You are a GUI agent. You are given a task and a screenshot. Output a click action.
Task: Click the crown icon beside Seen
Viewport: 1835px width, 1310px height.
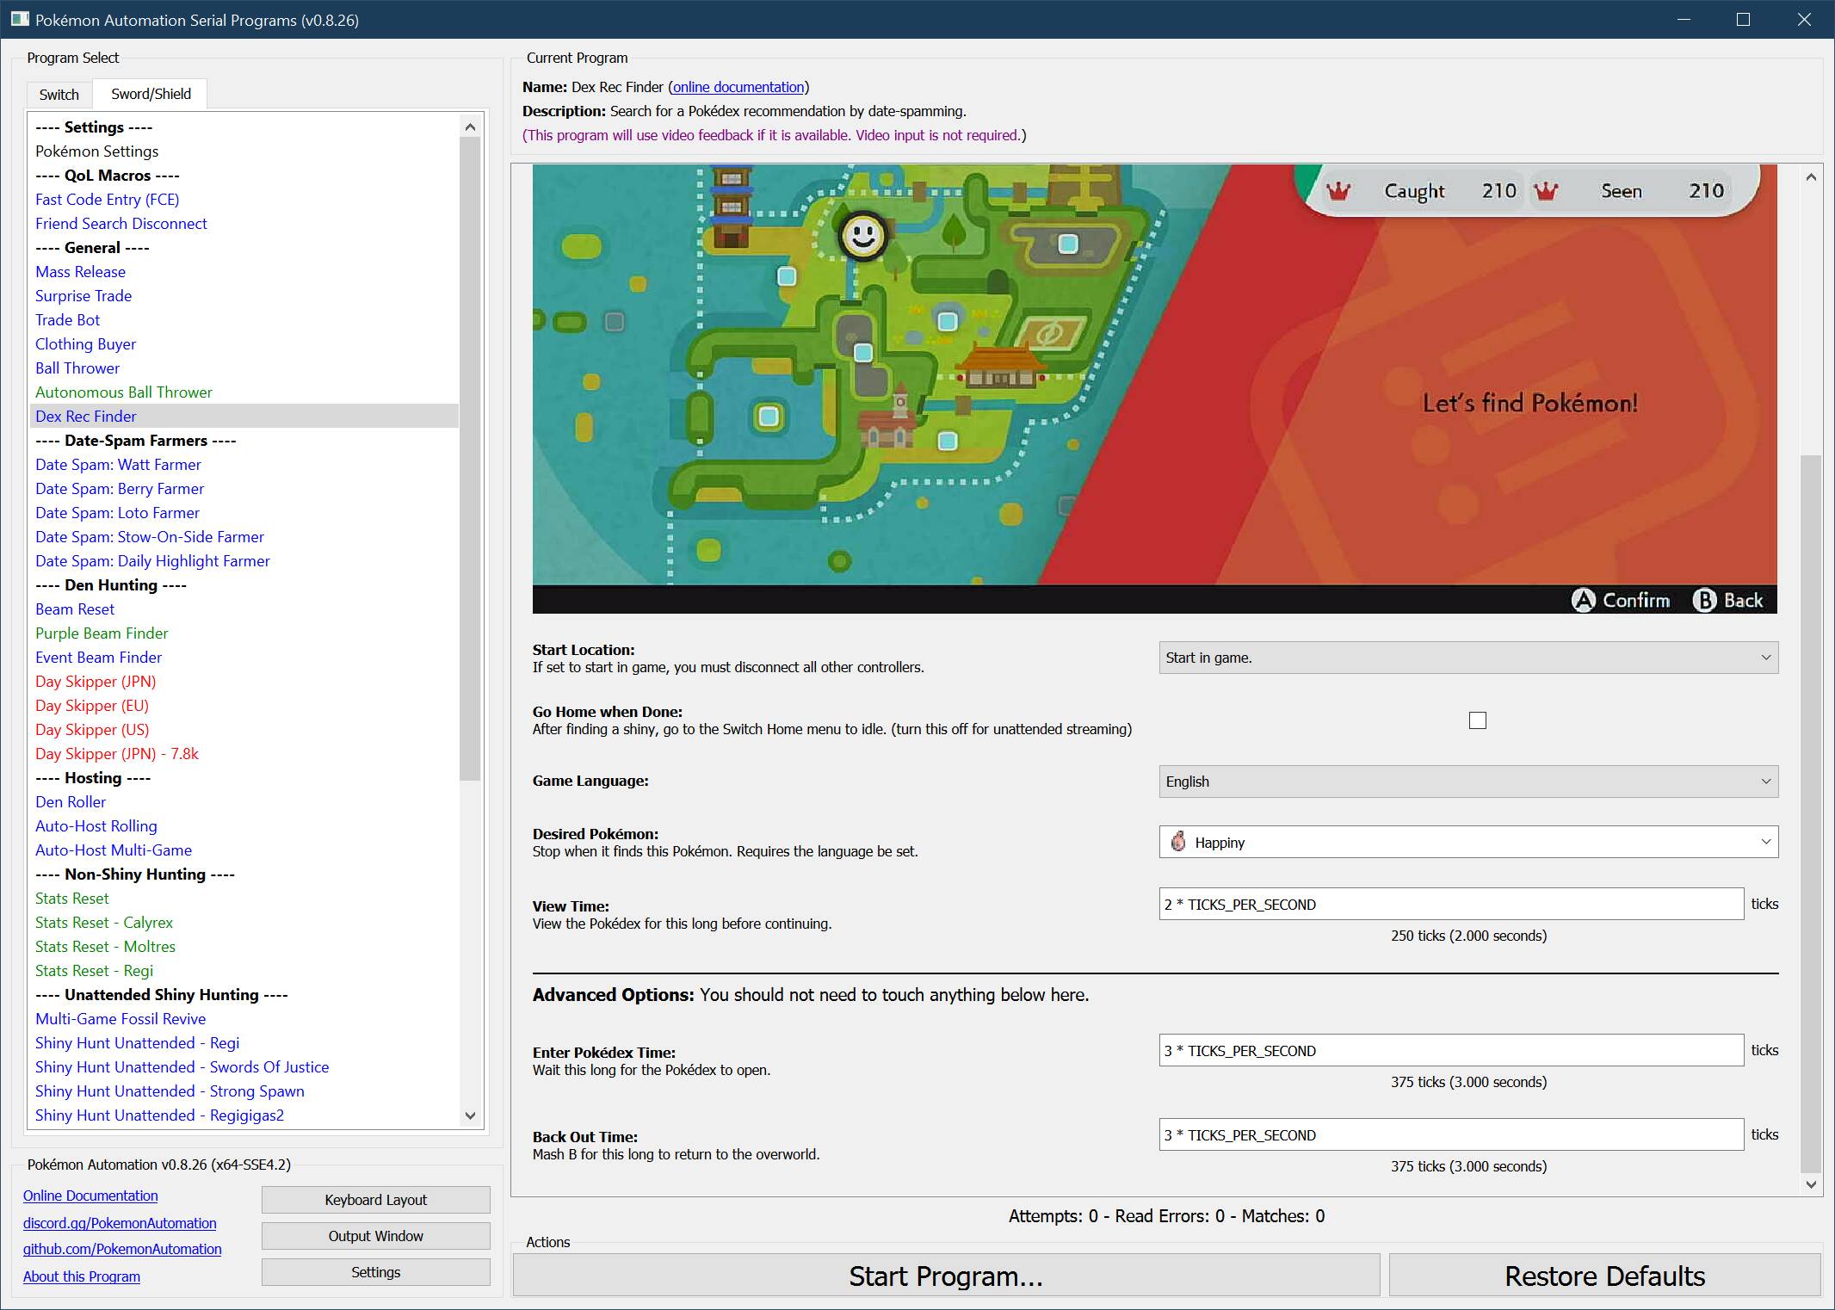[1546, 191]
